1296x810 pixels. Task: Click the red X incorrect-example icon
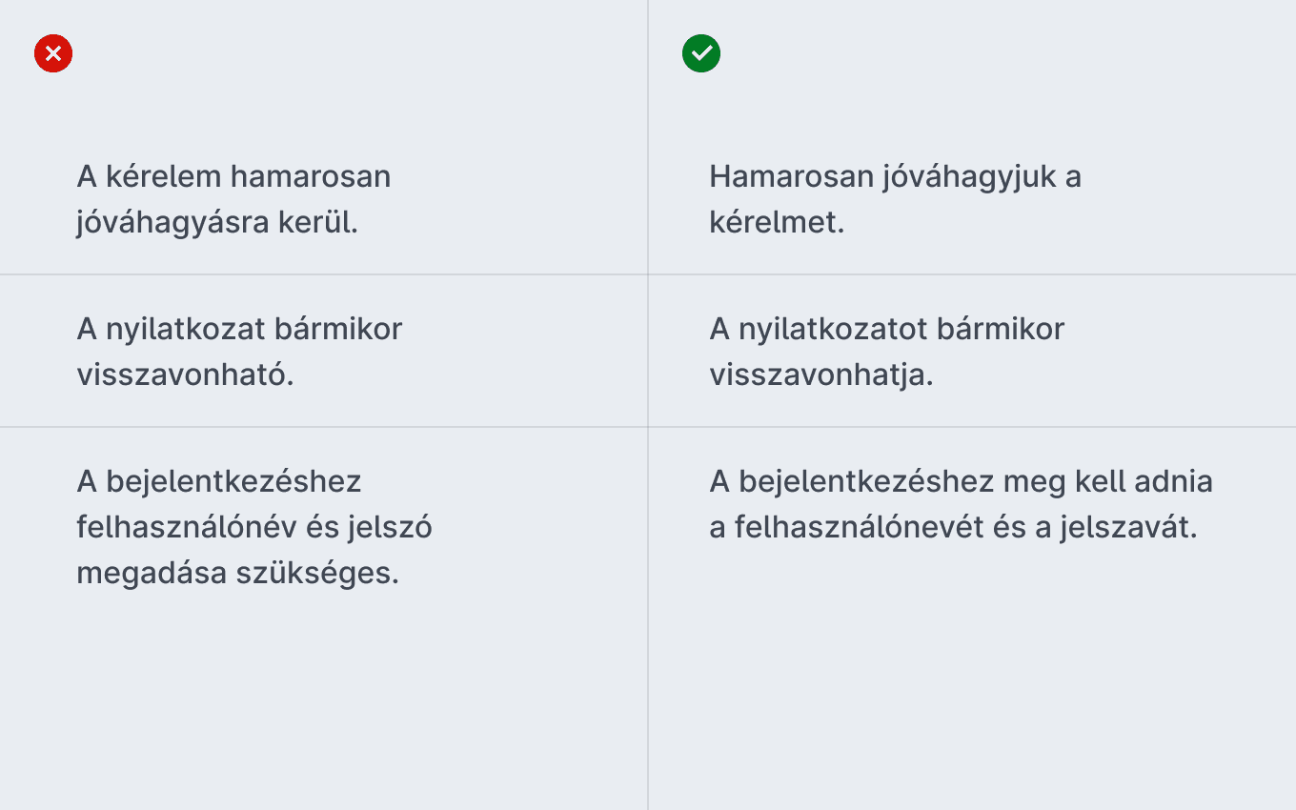(53, 53)
